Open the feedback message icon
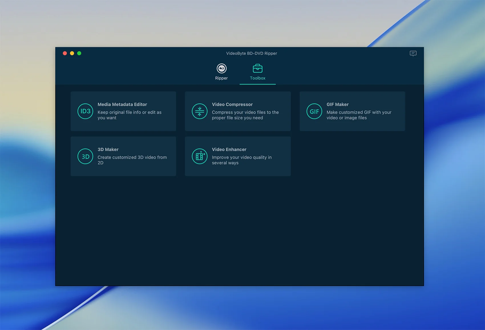485x330 pixels. pos(413,53)
